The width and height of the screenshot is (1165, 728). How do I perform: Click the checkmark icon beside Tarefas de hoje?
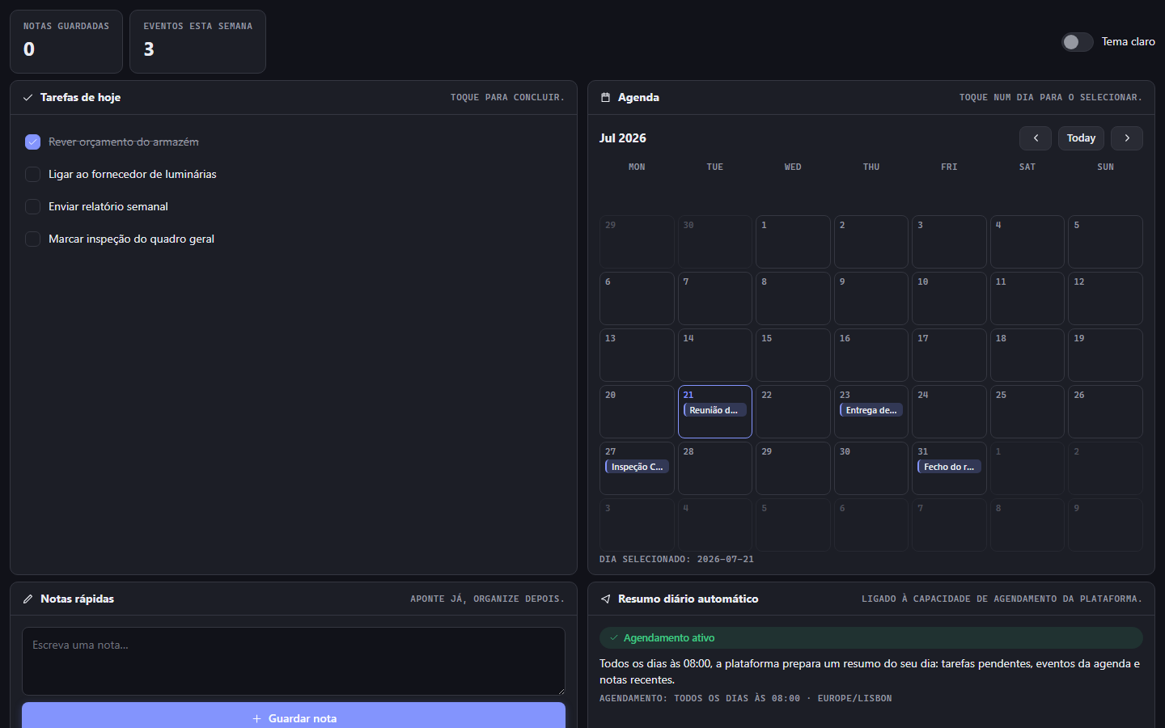[28, 98]
